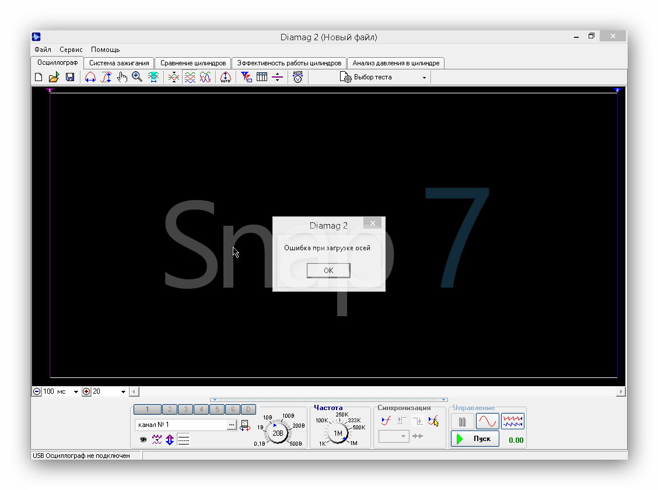Open the empty Синхронизация dropdown

pos(394,436)
